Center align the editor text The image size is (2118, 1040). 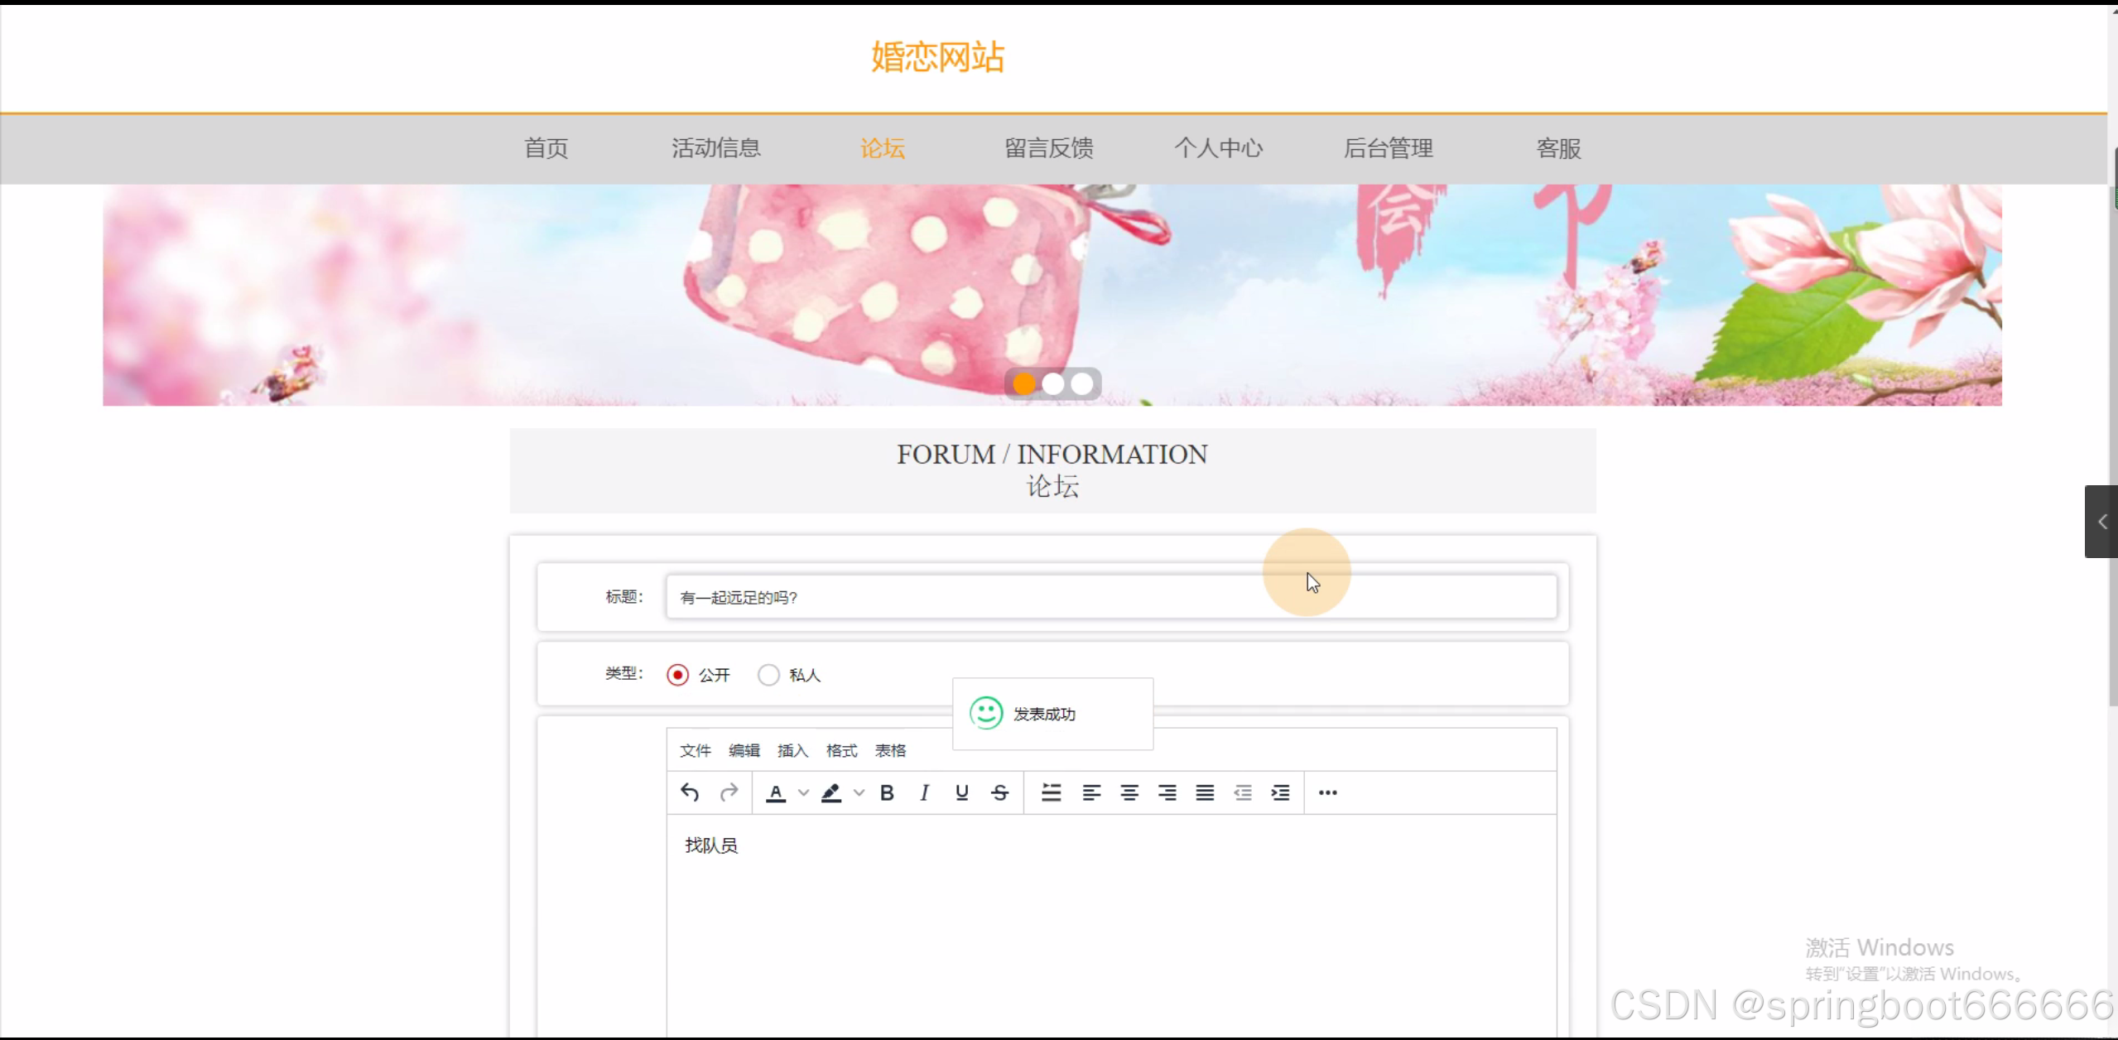(1129, 792)
